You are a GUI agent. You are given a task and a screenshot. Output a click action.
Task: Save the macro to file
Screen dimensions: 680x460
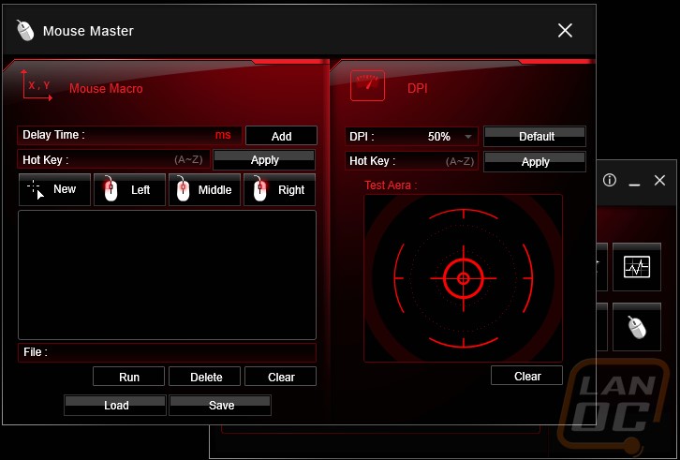[221, 405]
